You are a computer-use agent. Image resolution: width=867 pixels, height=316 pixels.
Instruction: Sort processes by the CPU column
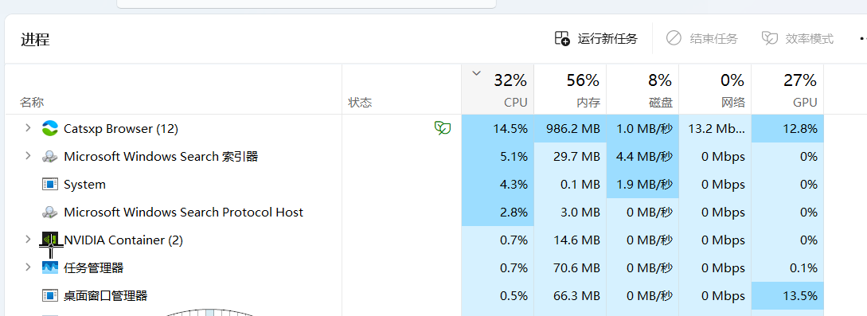click(x=498, y=89)
